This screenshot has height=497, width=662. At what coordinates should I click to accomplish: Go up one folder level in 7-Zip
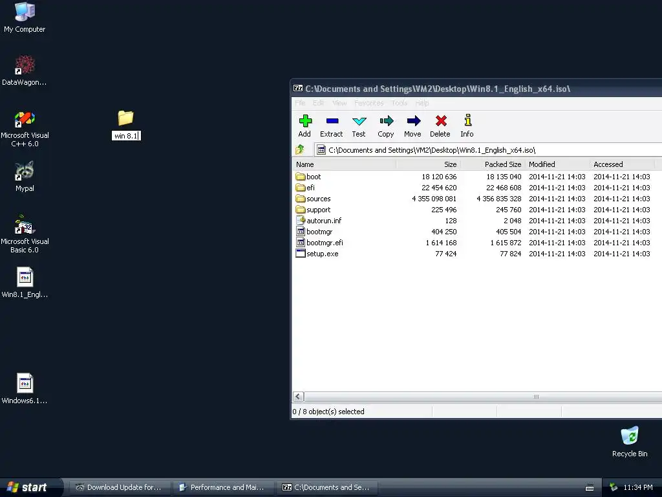point(300,149)
